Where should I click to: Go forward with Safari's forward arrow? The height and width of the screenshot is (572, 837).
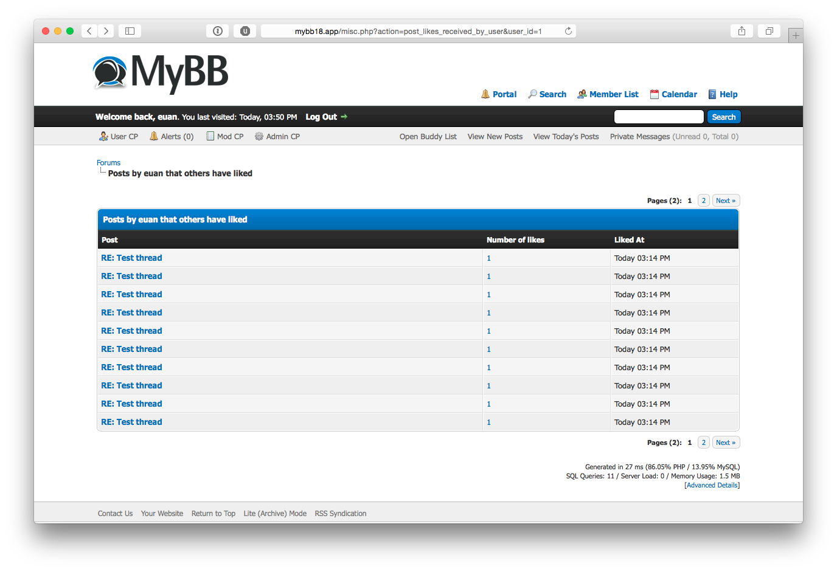point(106,31)
